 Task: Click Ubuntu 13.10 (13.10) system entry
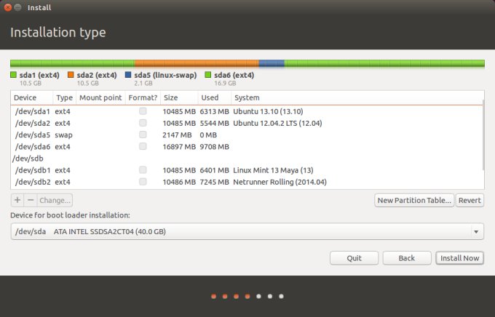pos(268,111)
